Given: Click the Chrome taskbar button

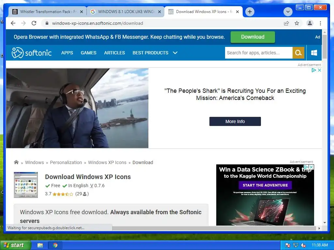Looking at the screenshot, I should point(55,245).
